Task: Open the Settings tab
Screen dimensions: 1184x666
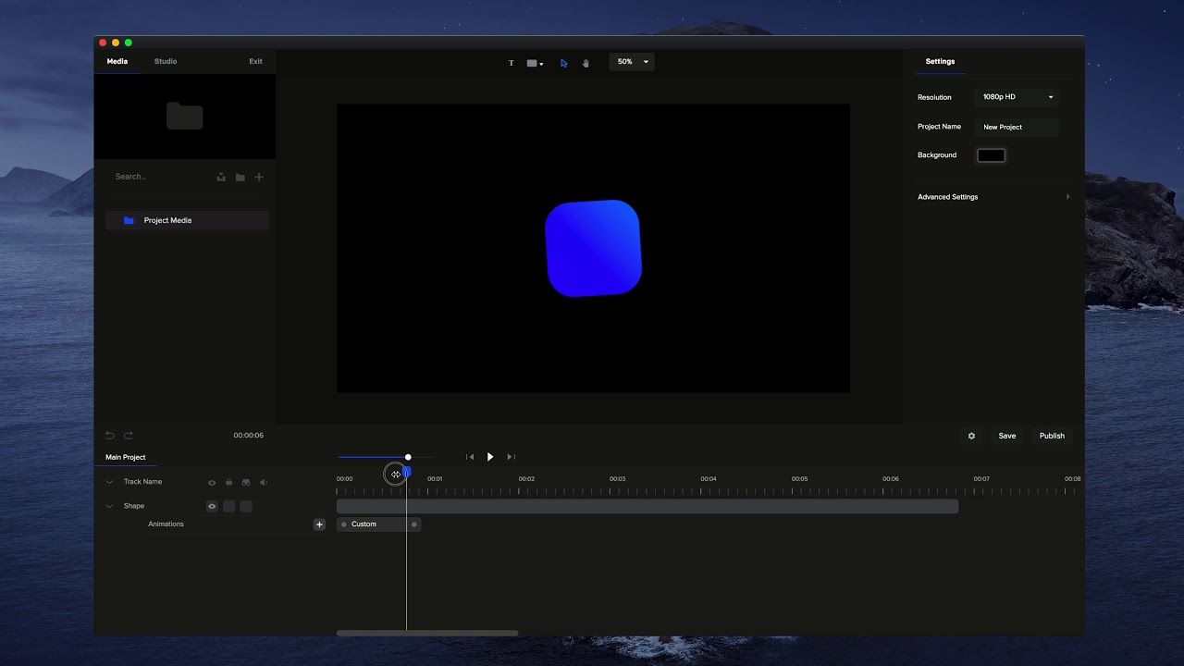Action: 940,61
